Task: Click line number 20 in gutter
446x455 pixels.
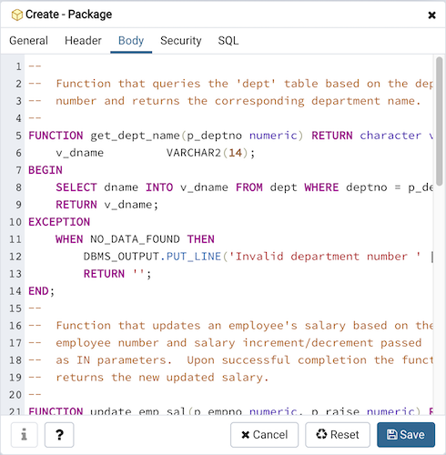Action: (x=15, y=395)
